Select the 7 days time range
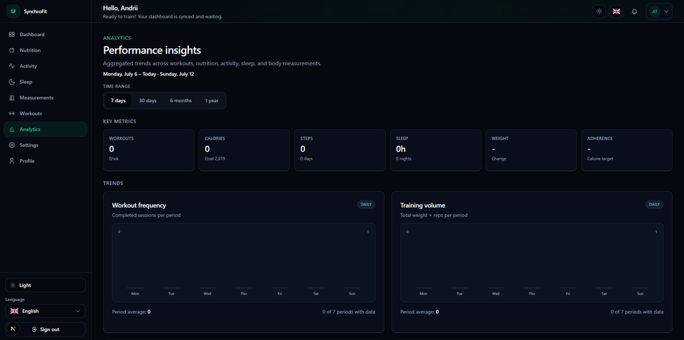 click(x=118, y=100)
